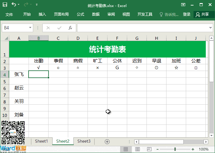
Task: Select row 4 header
Action: pos(5,74)
